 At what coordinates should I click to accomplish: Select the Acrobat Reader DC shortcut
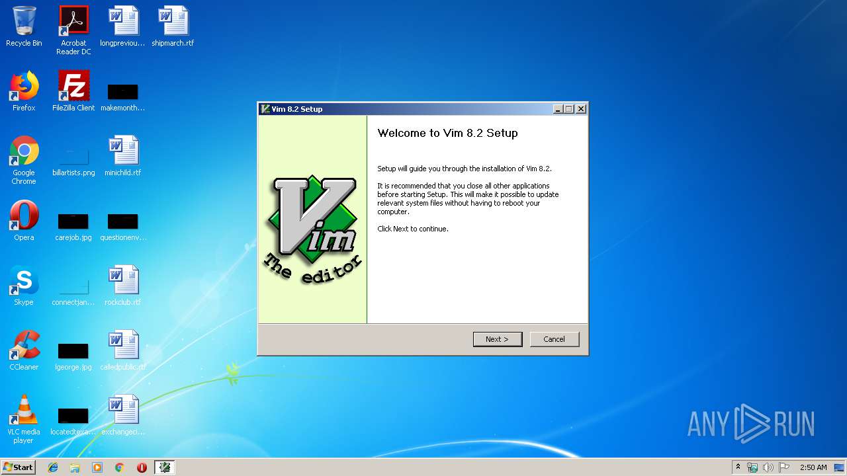click(73, 30)
